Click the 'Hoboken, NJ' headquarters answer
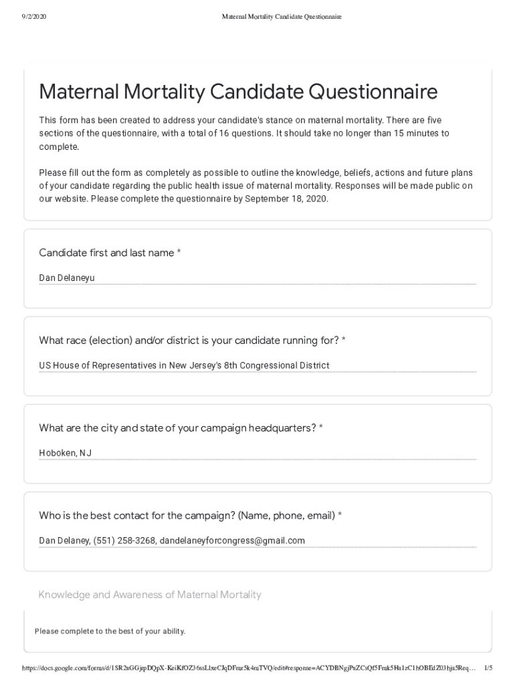This screenshot has height=685, width=515. tap(66, 453)
